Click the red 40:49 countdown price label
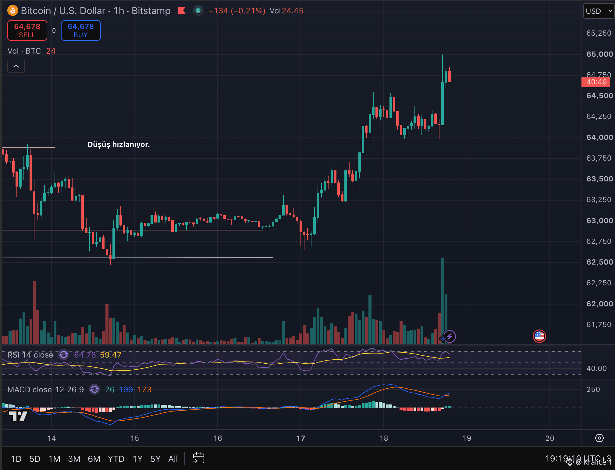Image resolution: width=615 pixels, height=470 pixels. tap(596, 82)
